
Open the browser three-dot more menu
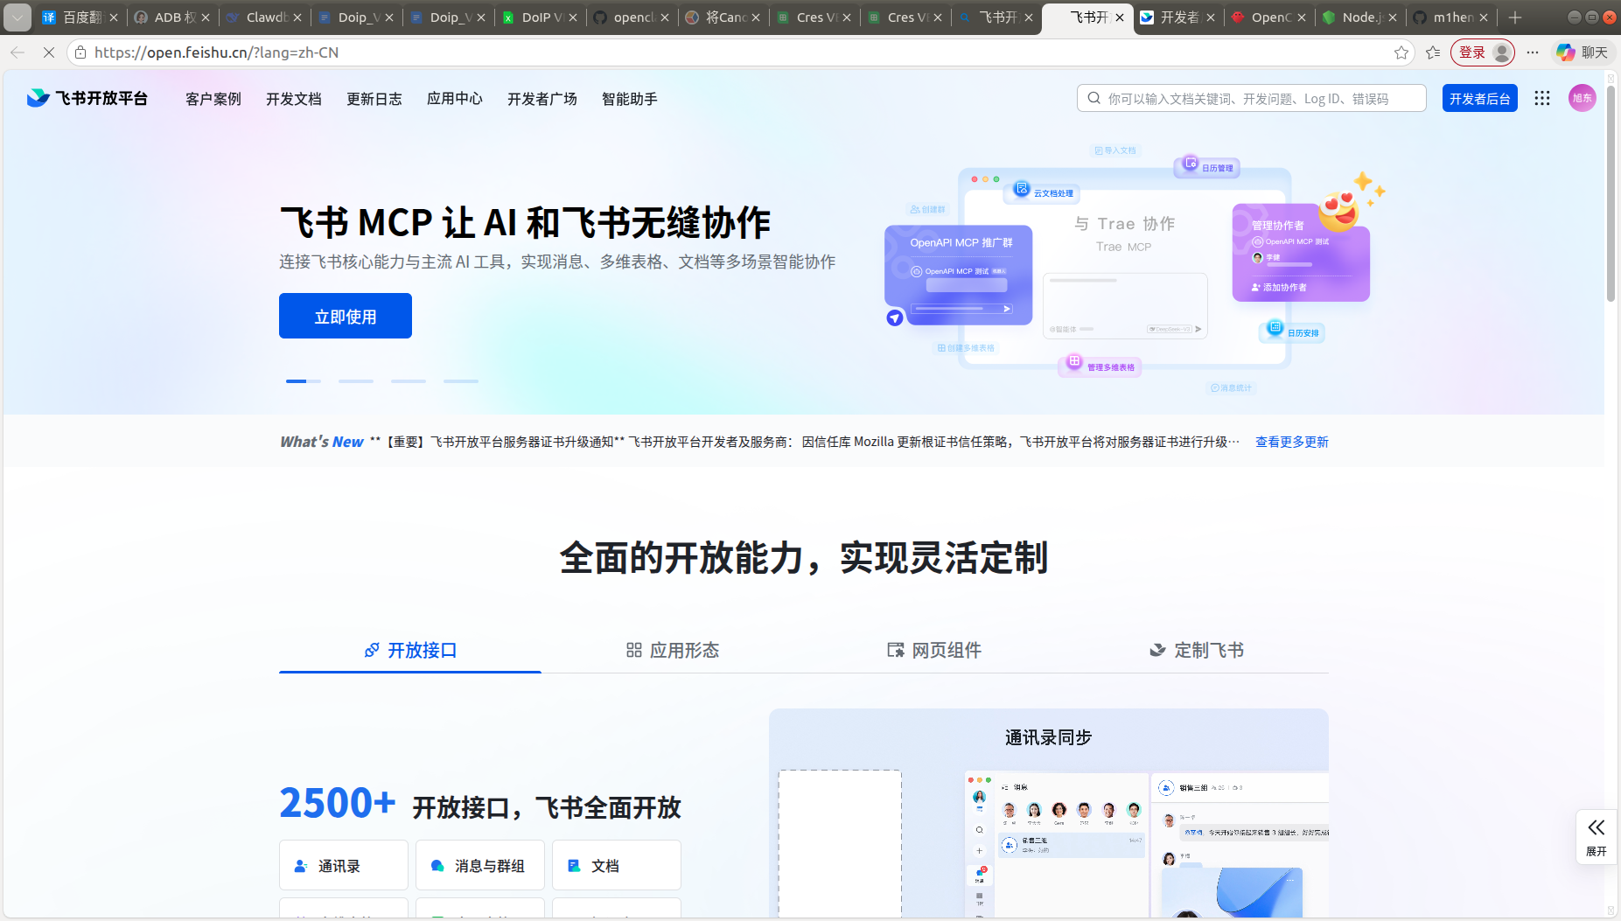click(1533, 52)
